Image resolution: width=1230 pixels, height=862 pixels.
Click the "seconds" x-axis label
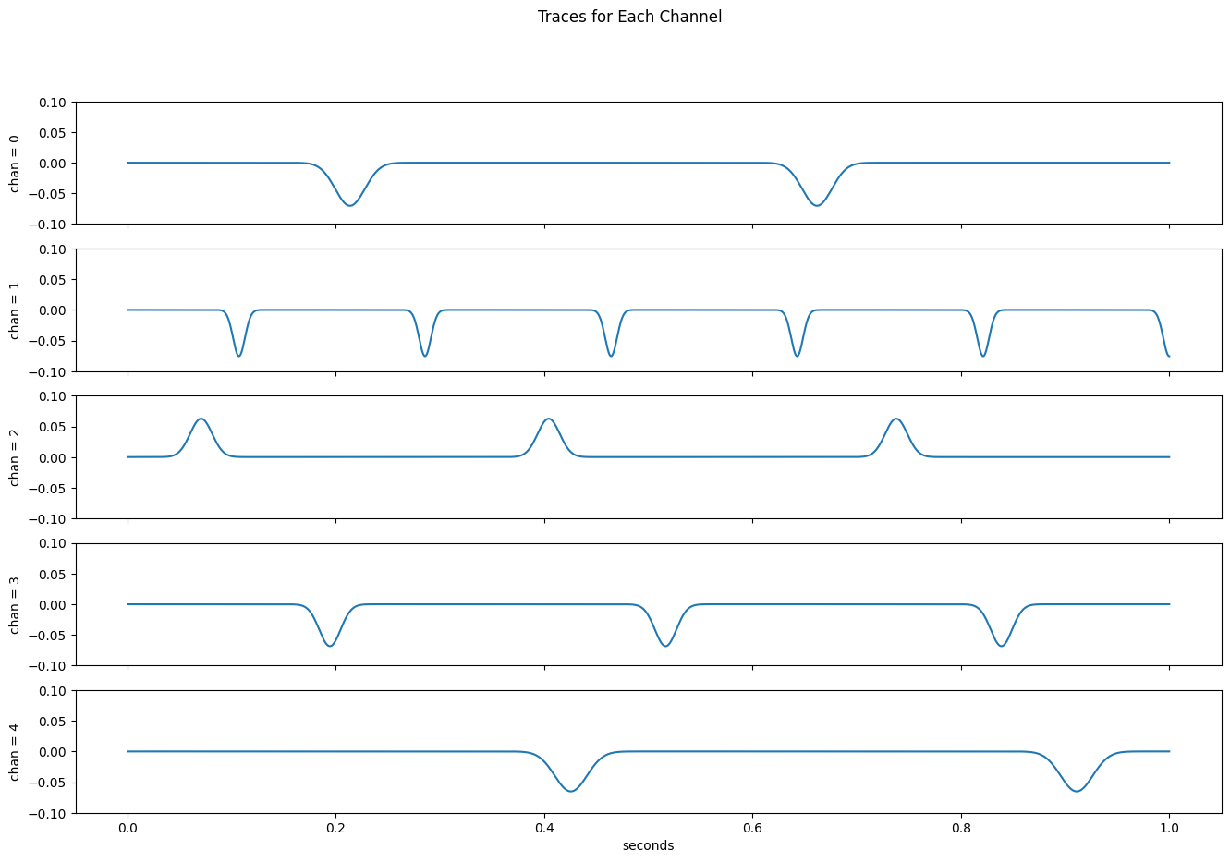click(x=648, y=845)
